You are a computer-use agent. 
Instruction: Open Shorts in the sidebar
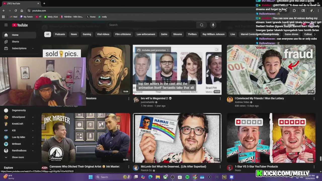pyautogui.click(x=19, y=41)
